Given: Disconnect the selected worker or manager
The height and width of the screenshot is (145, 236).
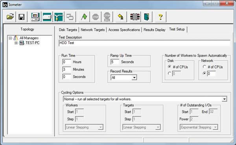Looking at the screenshot, I should [x=135, y=17].
